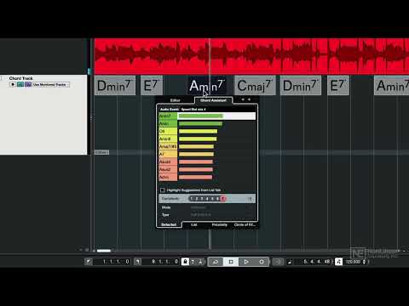Select the first Dmin7 chord event
This screenshot has height=306, width=409.
(x=115, y=86)
